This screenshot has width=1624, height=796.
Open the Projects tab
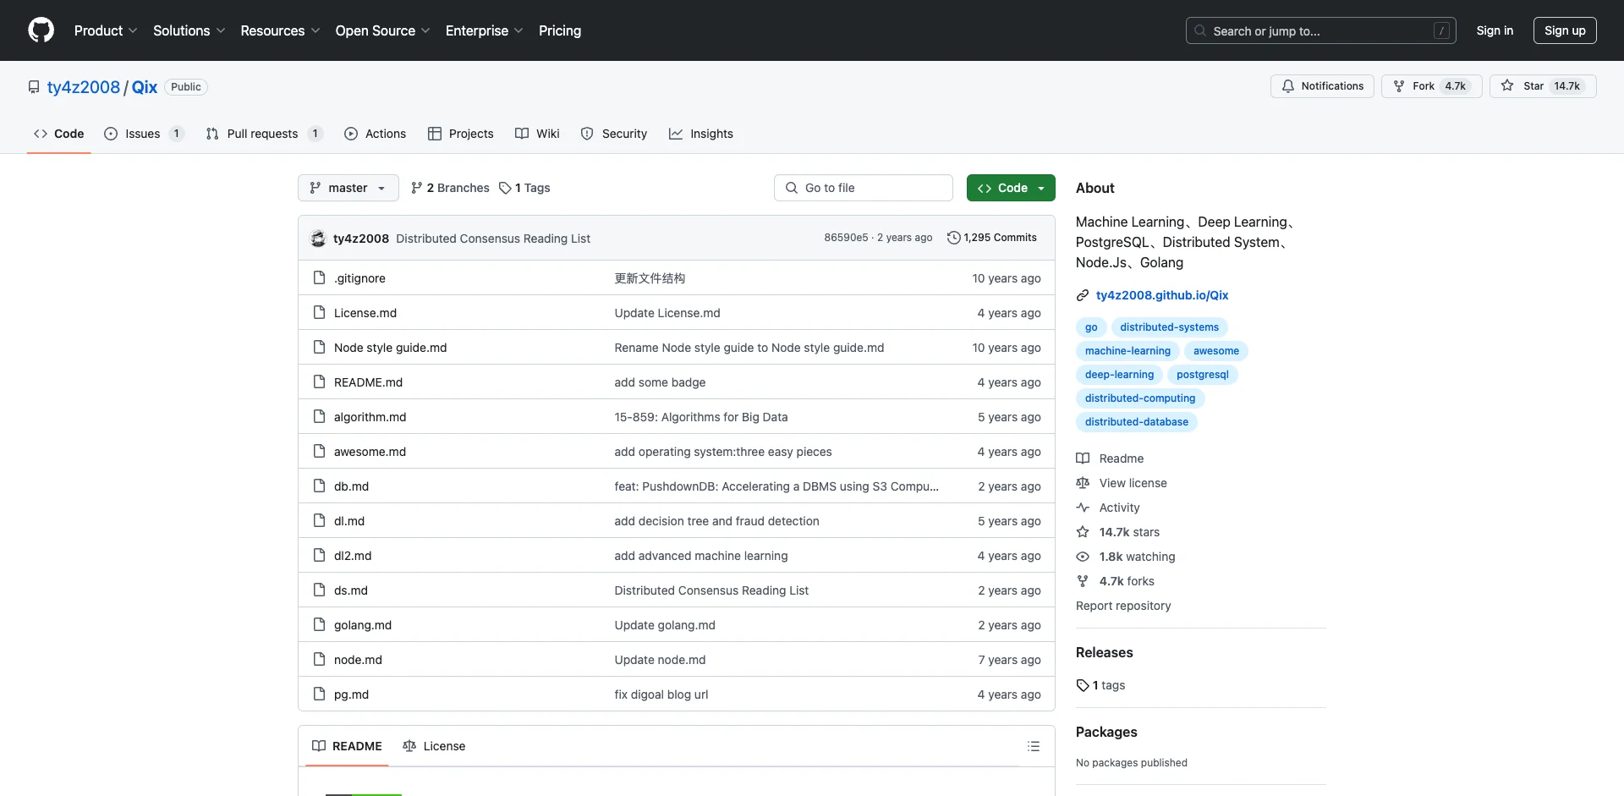[461, 134]
